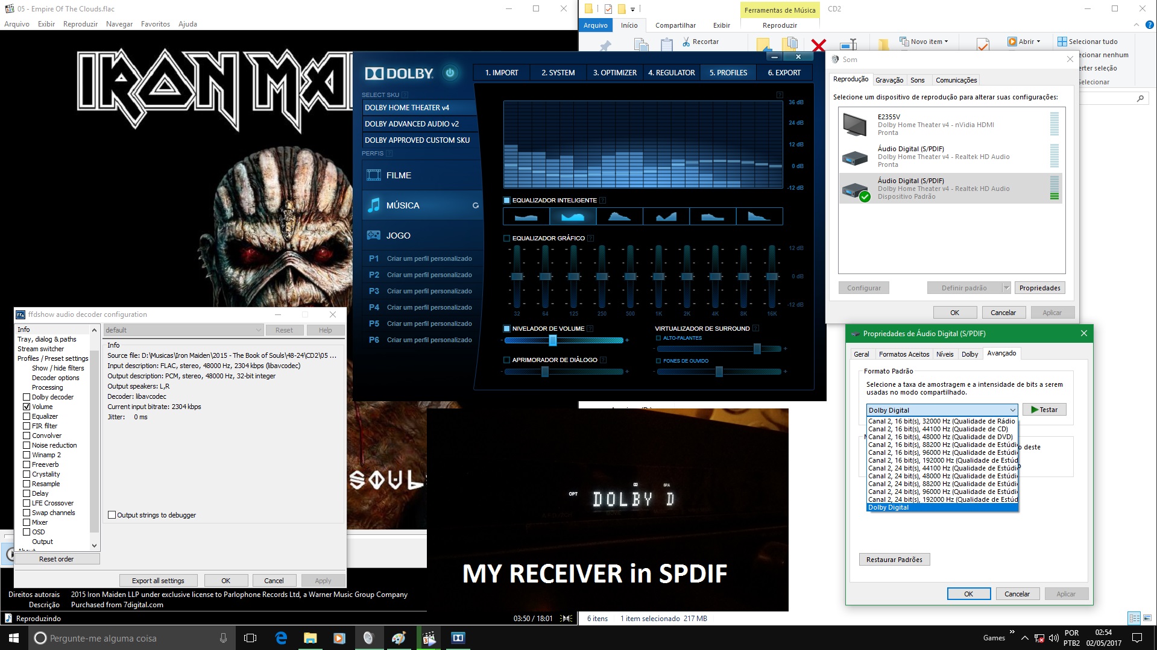Open the Dolby app from the taskbar
This screenshot has width=1157, height=650.
click(458, 637)
